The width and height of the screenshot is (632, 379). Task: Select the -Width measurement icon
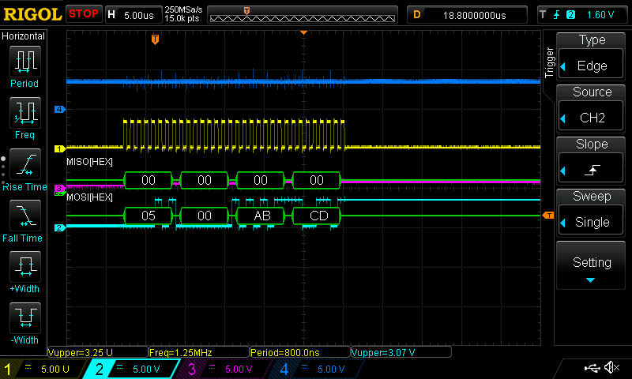click(x=25, y=317)
